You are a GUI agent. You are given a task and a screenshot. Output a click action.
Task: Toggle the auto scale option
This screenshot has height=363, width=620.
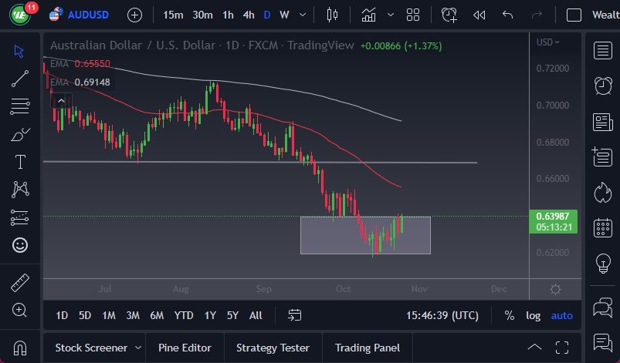pos(561,315)
